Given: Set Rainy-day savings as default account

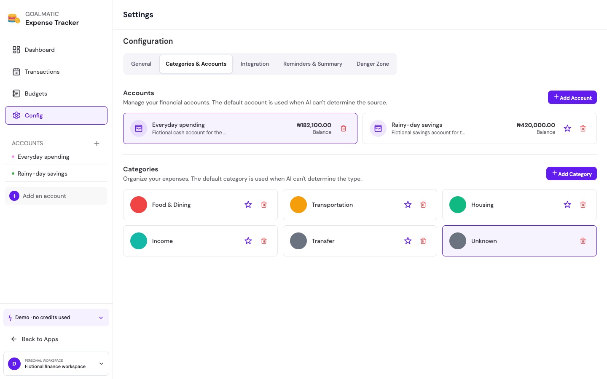Looking at the screenshot, I should 567,128.
